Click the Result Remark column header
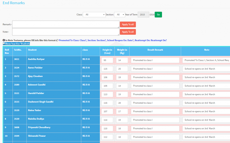230x143 pixels. (155, 50)
